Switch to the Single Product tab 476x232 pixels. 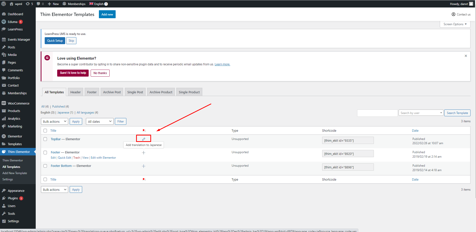pyautogui.click(x=189, y=92)
